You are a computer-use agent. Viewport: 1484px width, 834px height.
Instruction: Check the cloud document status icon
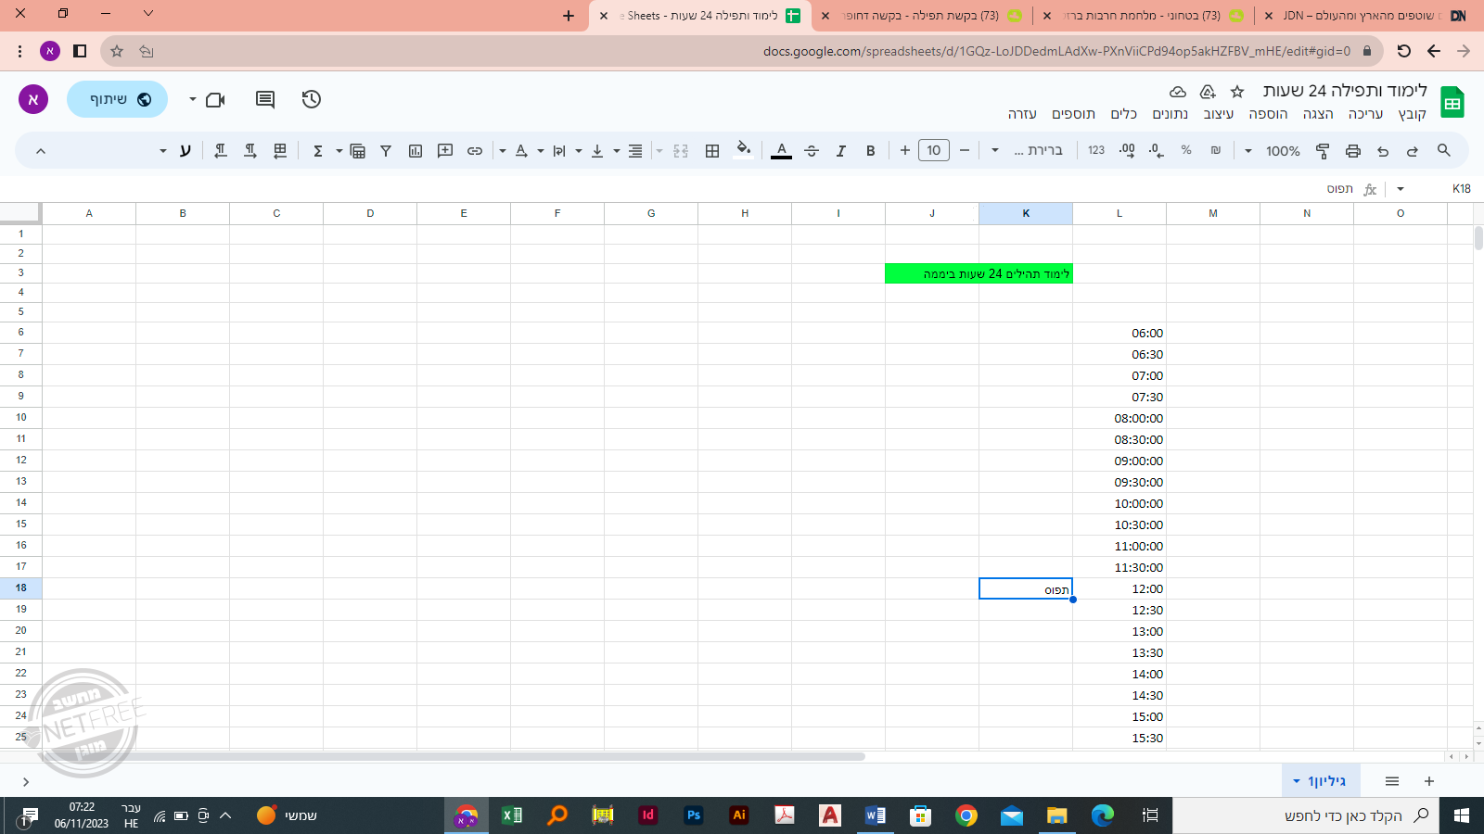tap(1178, 92)
